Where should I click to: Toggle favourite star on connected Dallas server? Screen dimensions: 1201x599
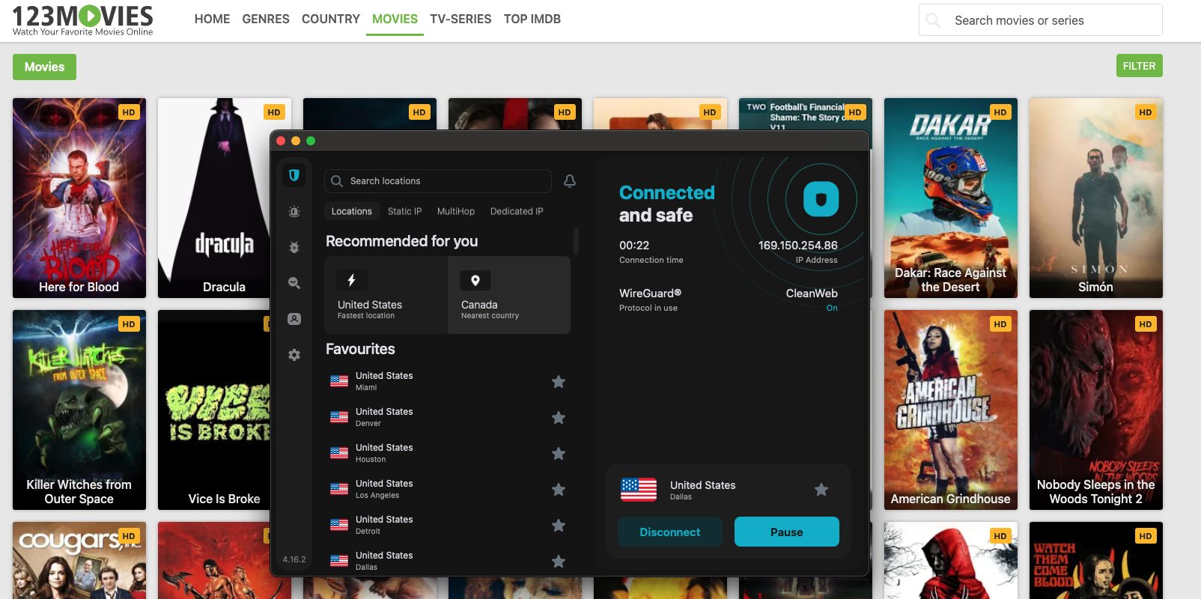[821, 490]
